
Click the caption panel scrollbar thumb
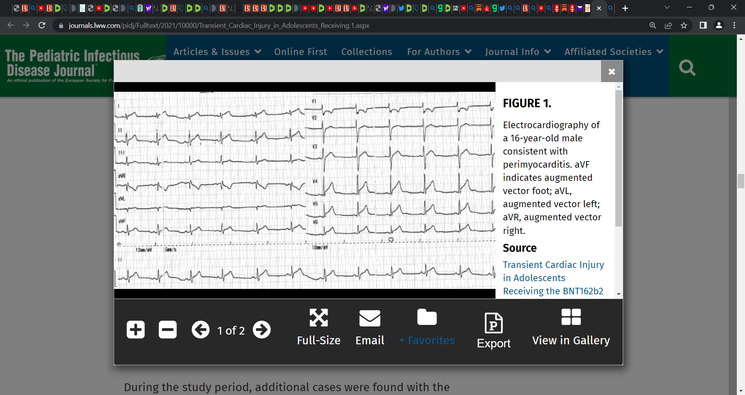click(x=619, y=158)
